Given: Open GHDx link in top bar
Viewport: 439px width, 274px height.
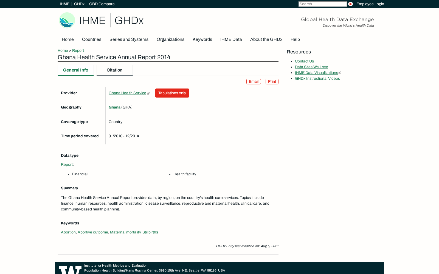Looking at the screenshot, I should [79, 4].
